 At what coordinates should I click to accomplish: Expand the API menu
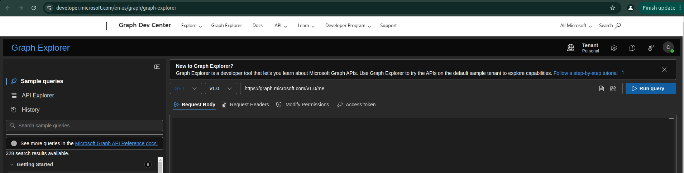pyautogui.click(x=281, y=26)
